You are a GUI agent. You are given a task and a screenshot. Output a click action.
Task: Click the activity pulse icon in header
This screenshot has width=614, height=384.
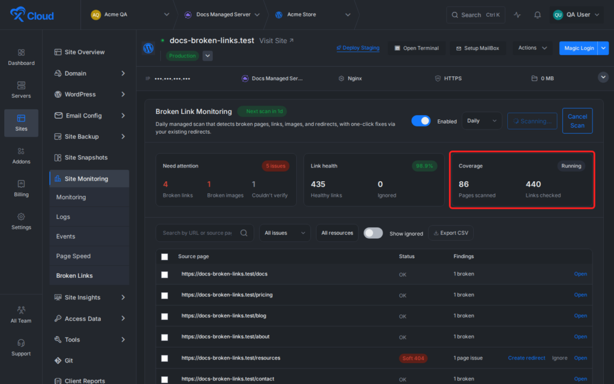click(517, 15)
